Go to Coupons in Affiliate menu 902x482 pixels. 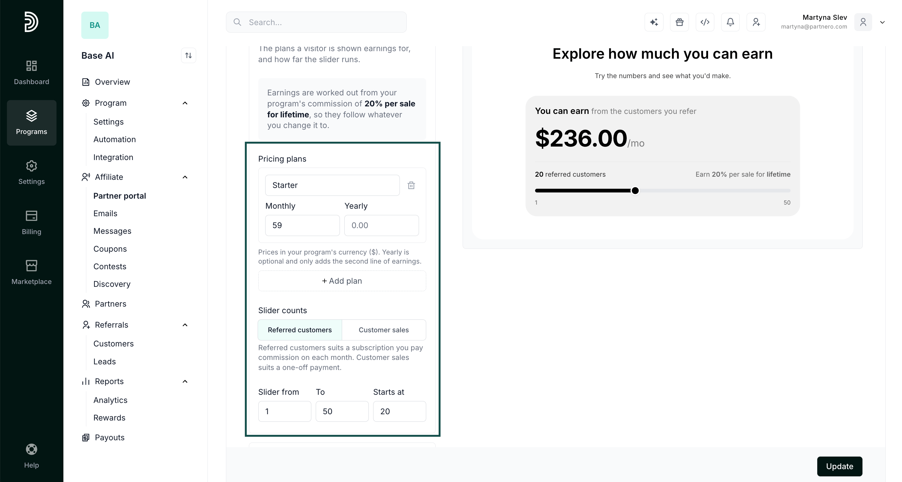[110, 249]
